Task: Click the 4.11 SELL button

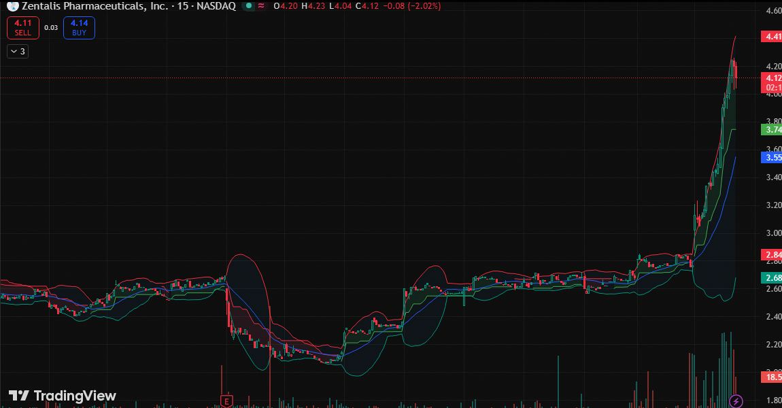Action: [22, 27]
